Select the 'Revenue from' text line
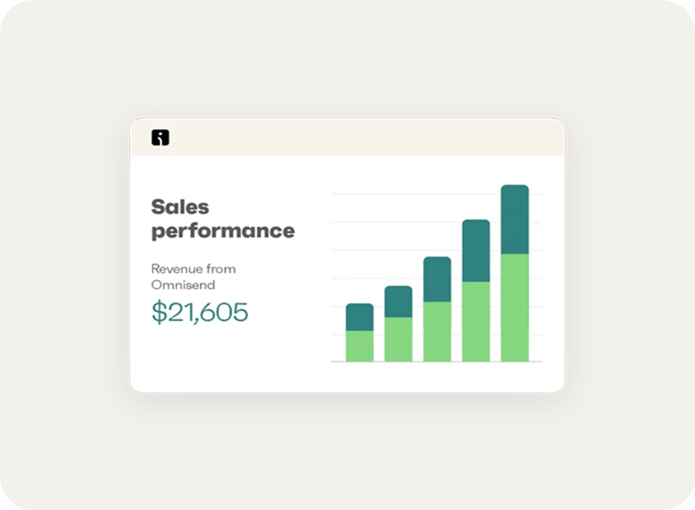Image resolution: width=695 pixels, height=510 pixels. [193, 269]
